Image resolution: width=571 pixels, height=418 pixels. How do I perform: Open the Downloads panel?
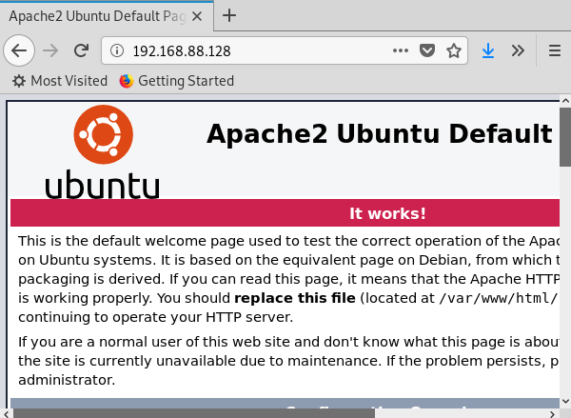tap(488, 50)
